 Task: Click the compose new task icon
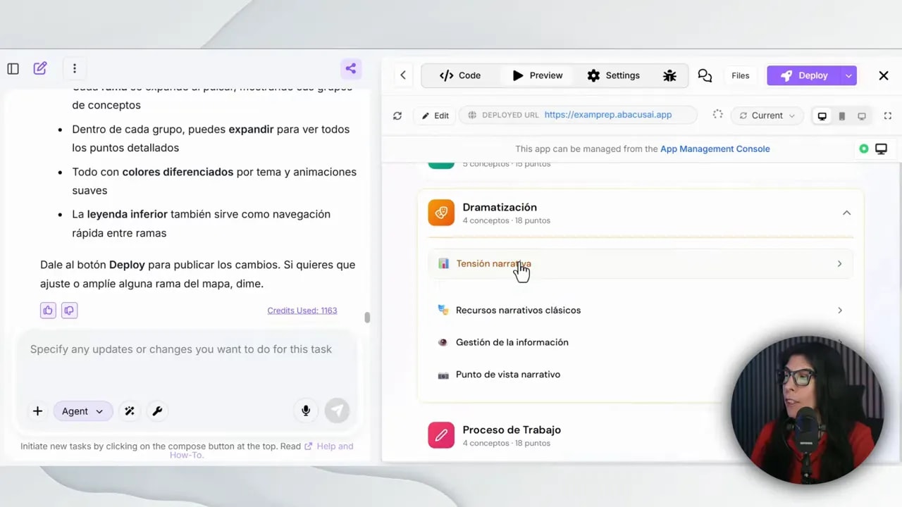pyautogui.click(x=40, y=68)
